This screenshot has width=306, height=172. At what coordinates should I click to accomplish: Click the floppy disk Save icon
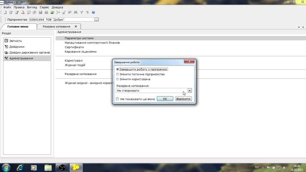click(x=40, y=12)
